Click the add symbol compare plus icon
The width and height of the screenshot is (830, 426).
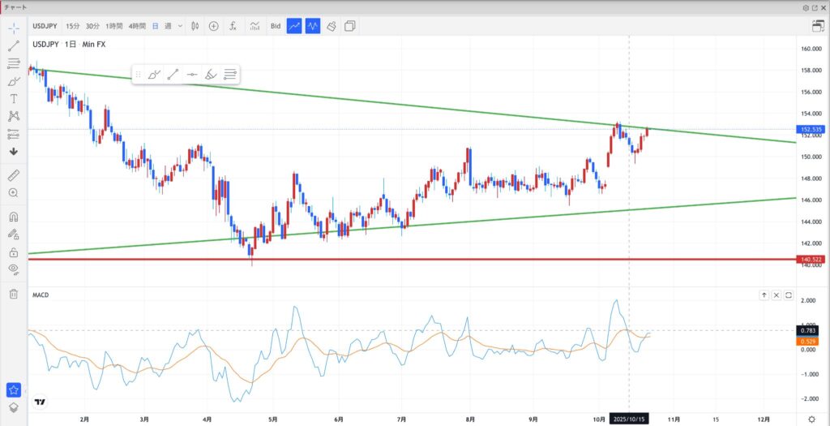tap(214, 26)
